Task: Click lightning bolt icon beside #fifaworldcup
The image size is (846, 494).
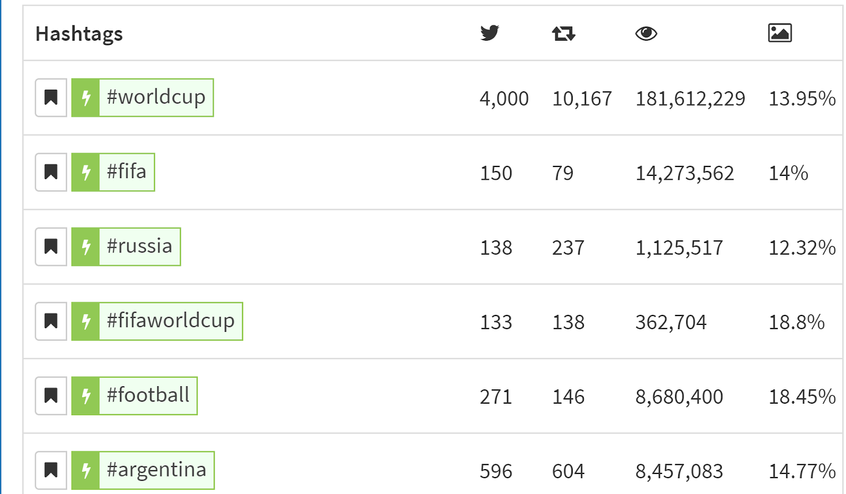Action: (x=86, y=321)
